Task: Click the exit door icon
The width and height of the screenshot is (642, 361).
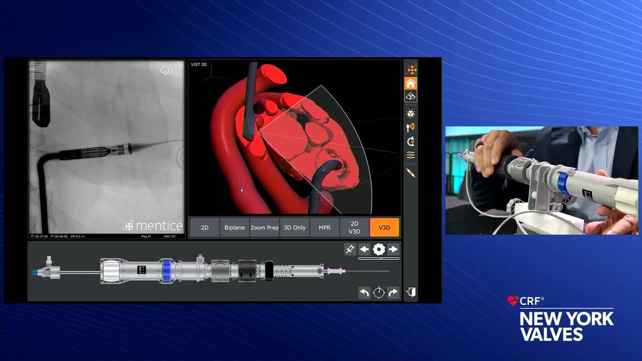Action: 411,292
